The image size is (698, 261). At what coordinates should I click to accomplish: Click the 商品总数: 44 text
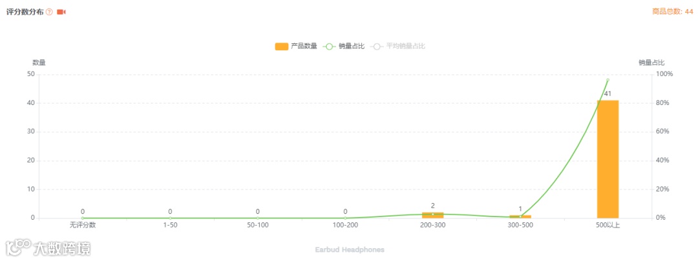pos(673,12)
